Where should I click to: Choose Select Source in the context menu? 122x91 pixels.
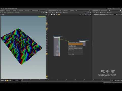75,50
